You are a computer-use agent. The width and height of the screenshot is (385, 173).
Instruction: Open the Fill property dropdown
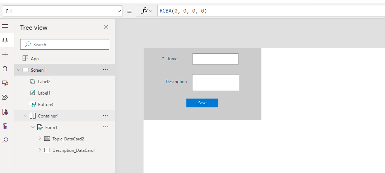pyautogui.click(x=120, y=11)
